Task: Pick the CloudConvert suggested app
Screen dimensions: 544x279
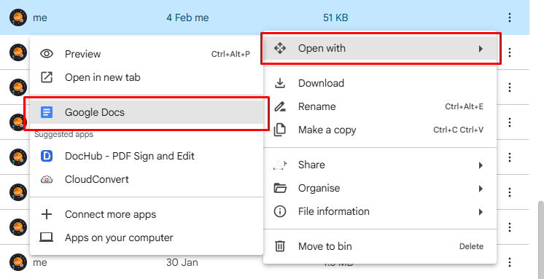Action: [x=147, y=179]
